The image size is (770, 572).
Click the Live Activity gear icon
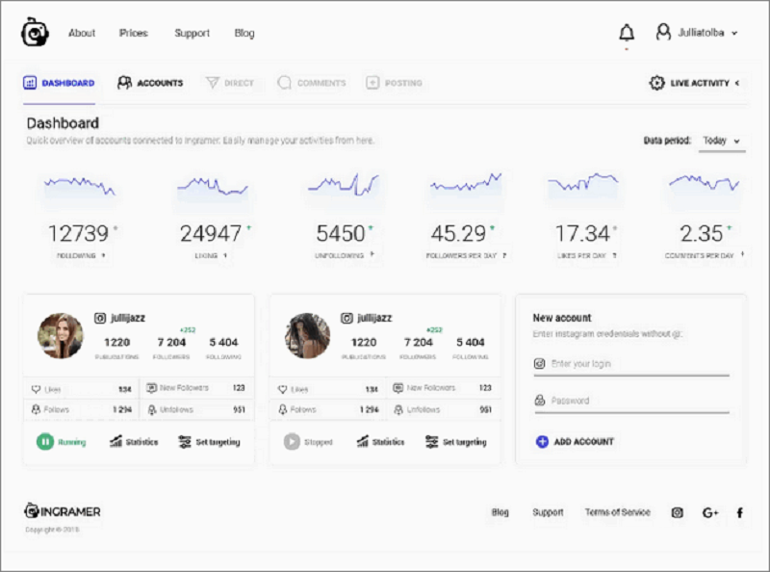click(656, 83)
